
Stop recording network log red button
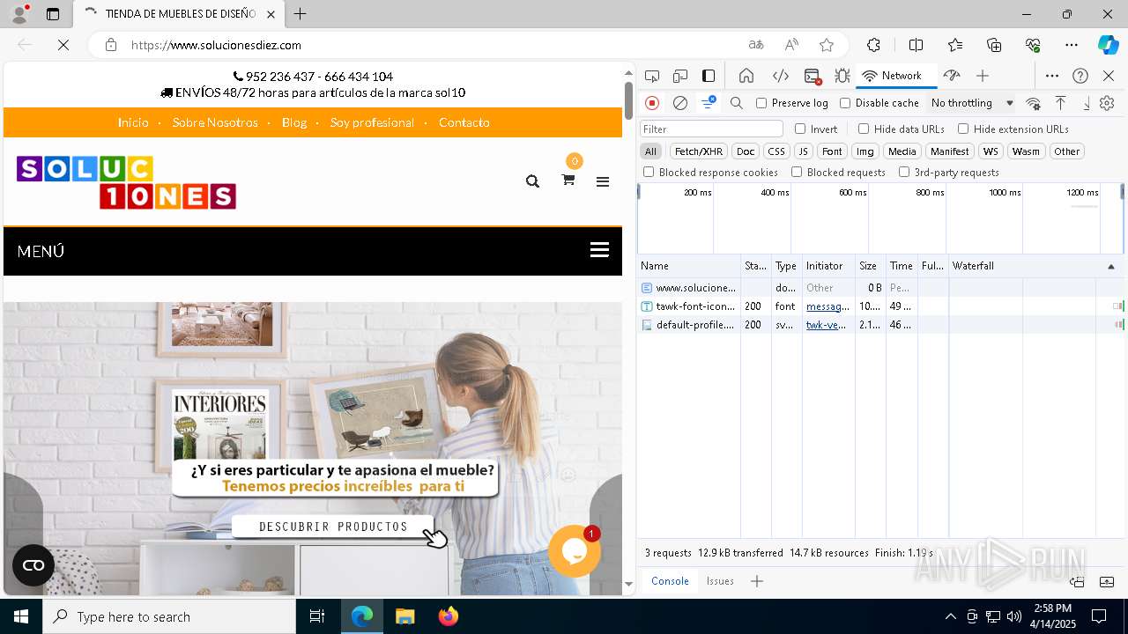[652, 103]
